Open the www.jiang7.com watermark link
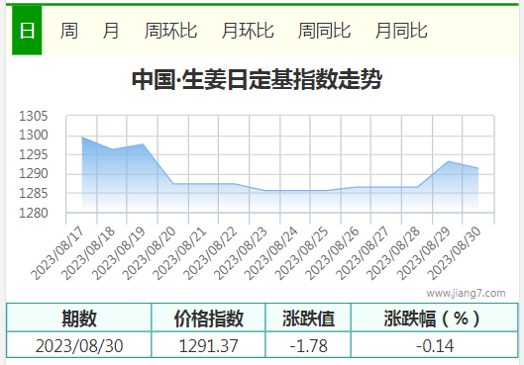524x365 pixels. point(466,293)
